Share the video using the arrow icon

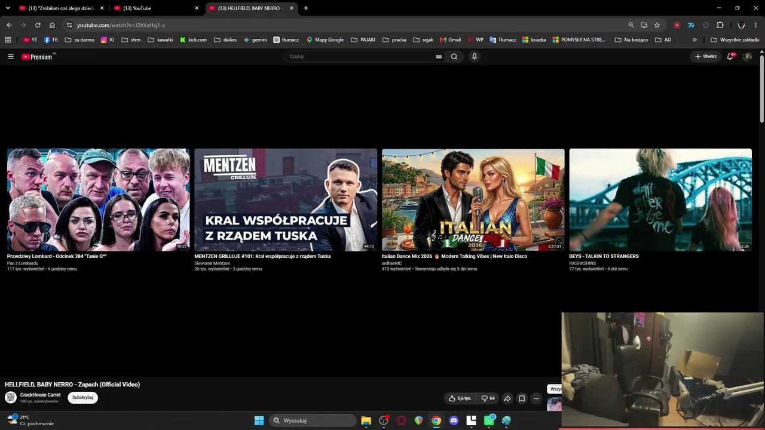pos(507,398)
